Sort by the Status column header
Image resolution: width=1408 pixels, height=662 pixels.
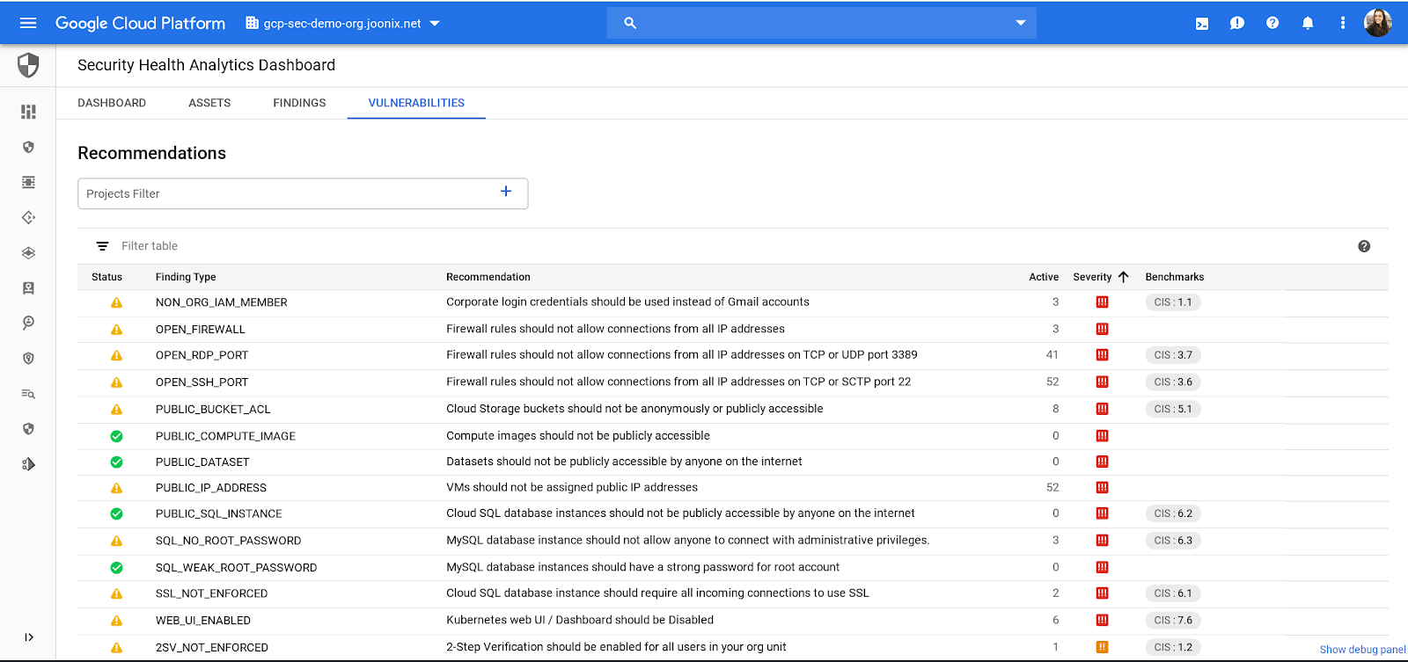[x=106, y=277]
